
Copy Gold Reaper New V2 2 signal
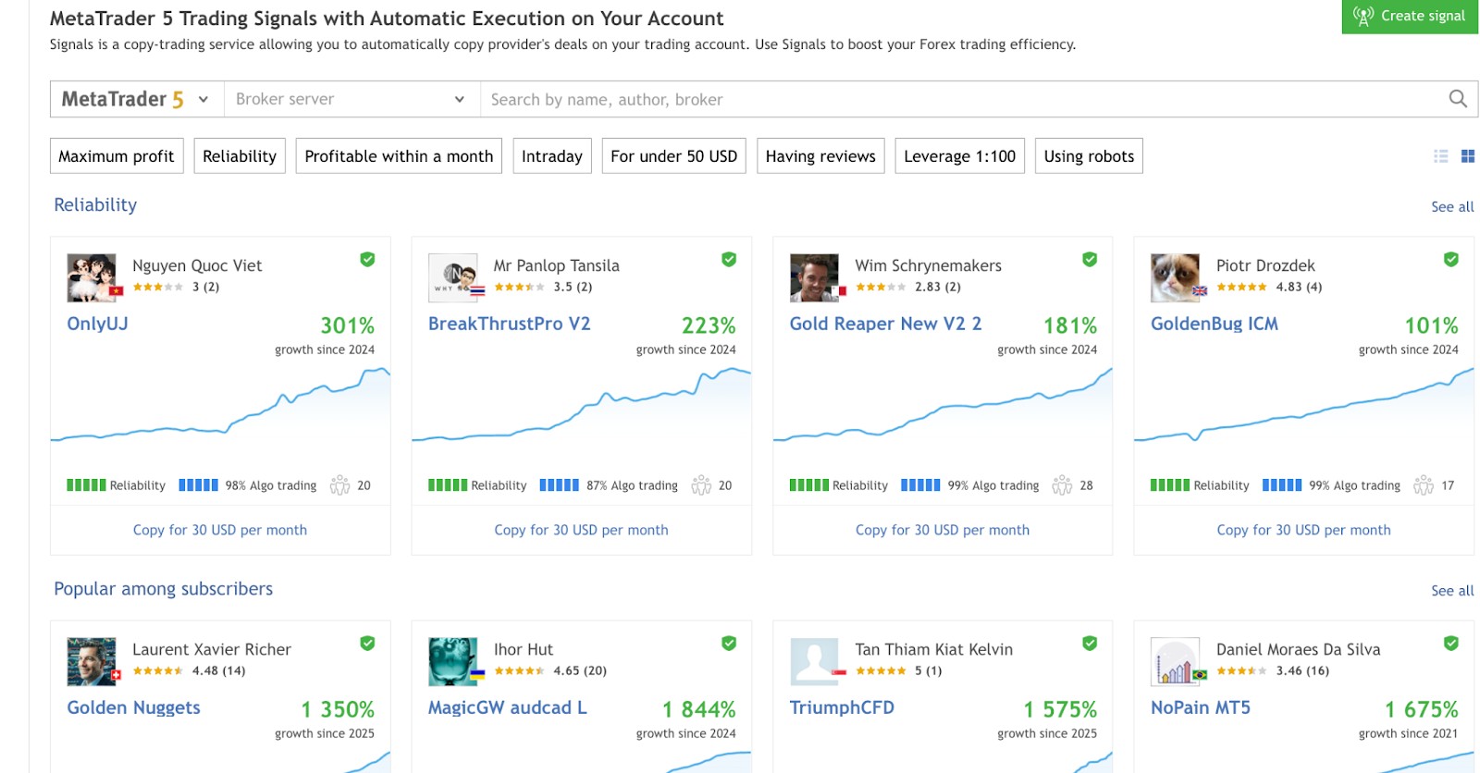tap(943, 530)
